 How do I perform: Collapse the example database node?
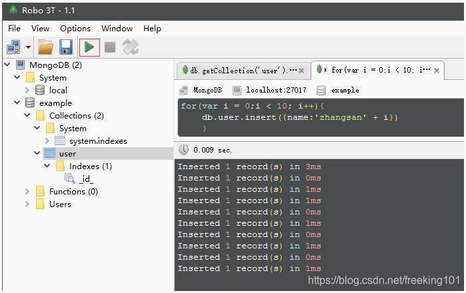[x=17, y=103]
